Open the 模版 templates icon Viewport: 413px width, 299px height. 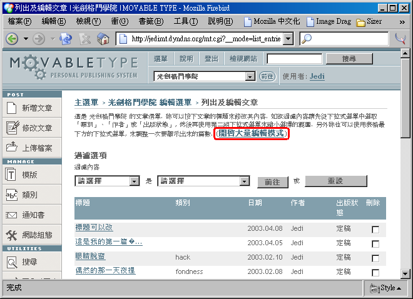pyautogui.click(x=11, y=175)
